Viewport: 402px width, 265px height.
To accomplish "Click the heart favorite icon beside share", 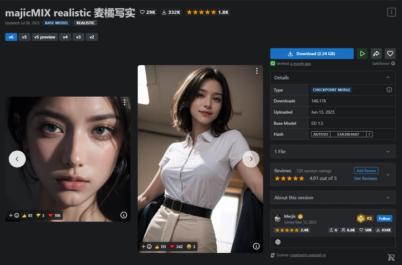I will pos(390,54).
